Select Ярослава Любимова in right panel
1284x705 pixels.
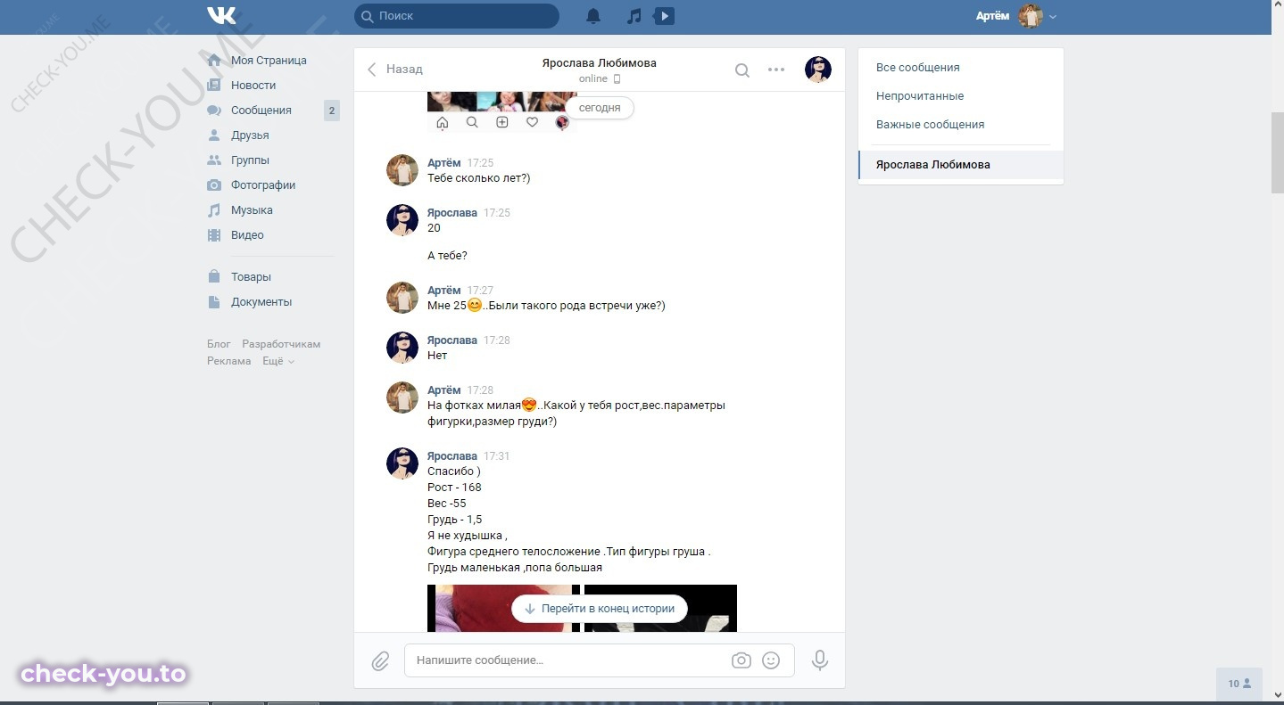961,165
